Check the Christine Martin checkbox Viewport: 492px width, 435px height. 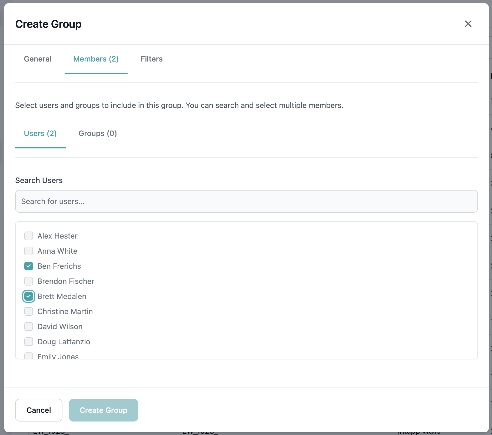point(29,311)
